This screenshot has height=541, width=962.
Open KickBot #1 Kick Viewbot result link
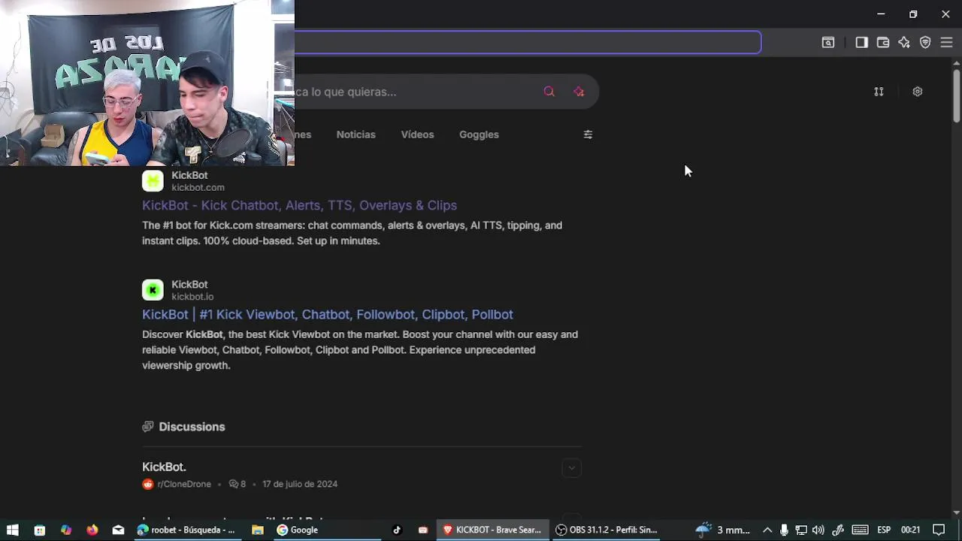[x=328, y=314]
